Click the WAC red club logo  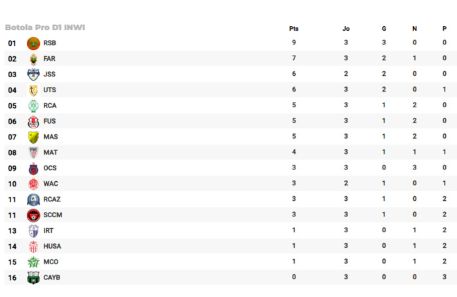click(x=33, y=184)
